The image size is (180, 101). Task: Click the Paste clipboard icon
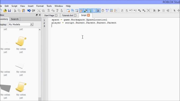point(24,11)
